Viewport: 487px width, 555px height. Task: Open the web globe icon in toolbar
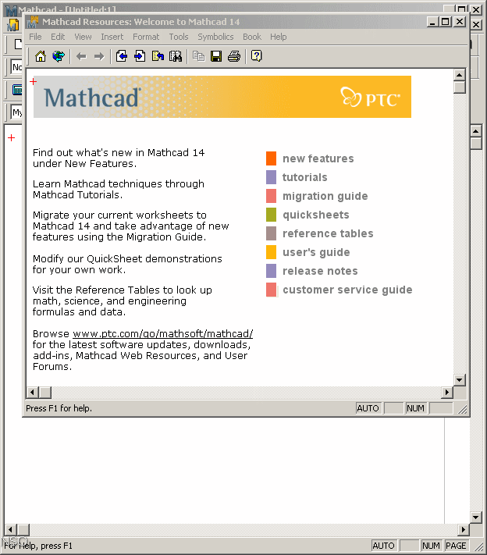(x=59, y=56)
